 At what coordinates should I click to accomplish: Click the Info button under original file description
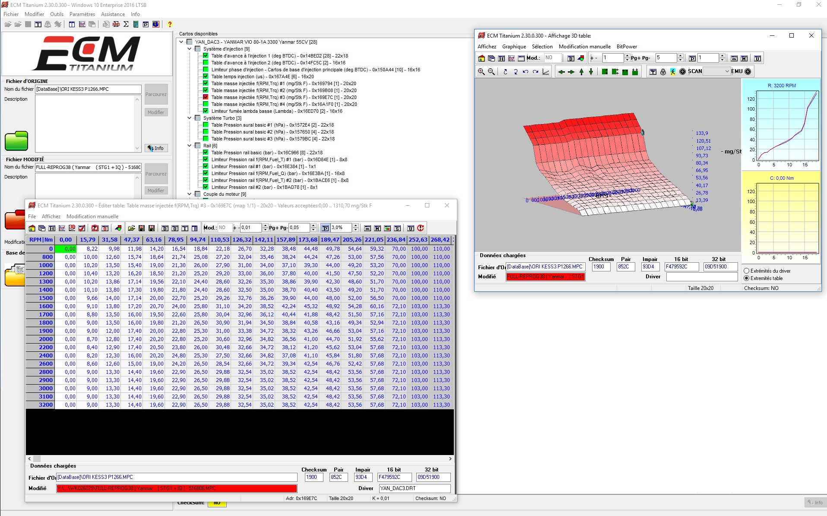point(156,148)
